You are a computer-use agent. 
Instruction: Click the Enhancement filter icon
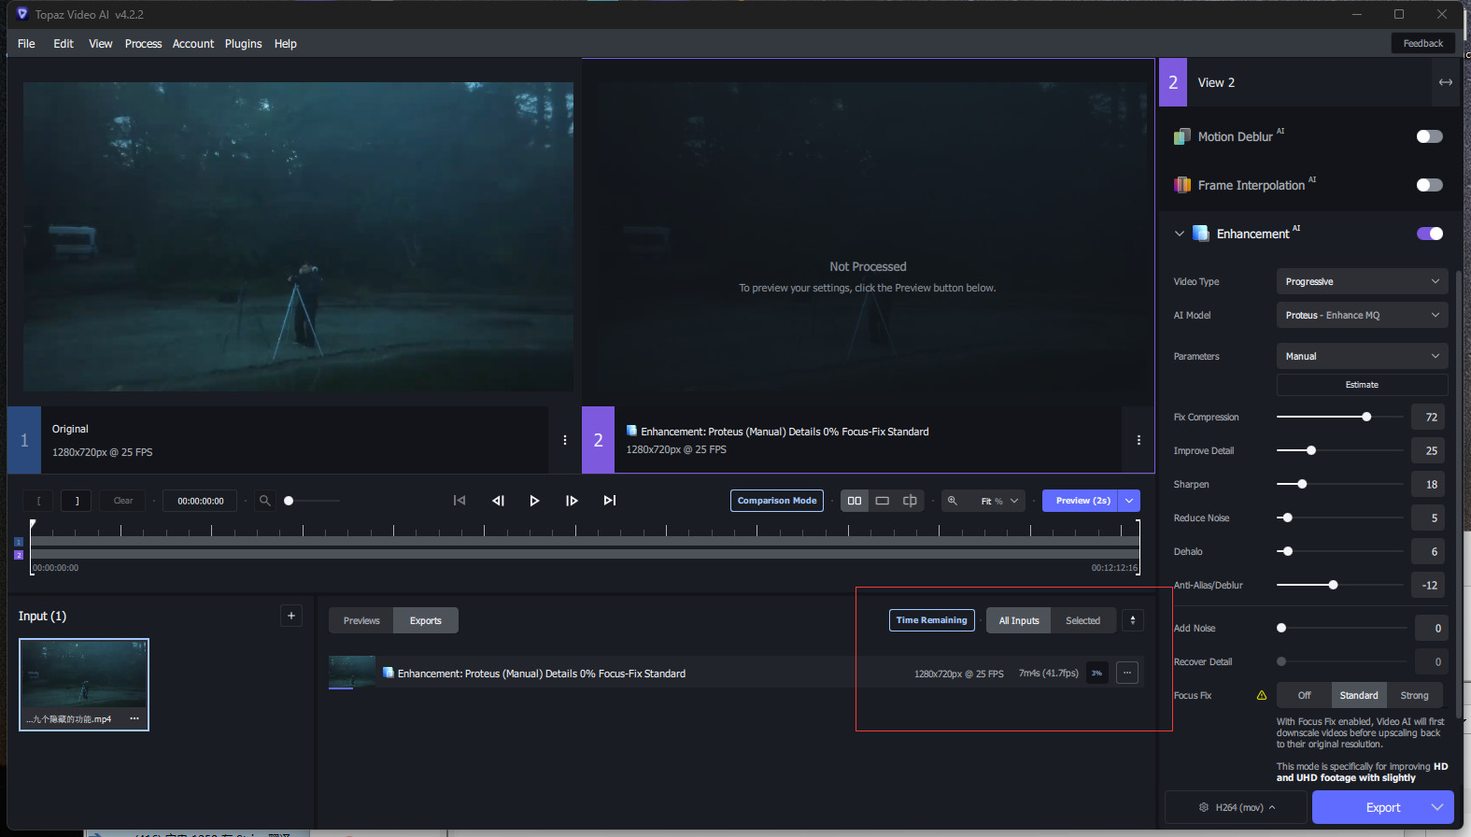click(x=1201, y=234)
